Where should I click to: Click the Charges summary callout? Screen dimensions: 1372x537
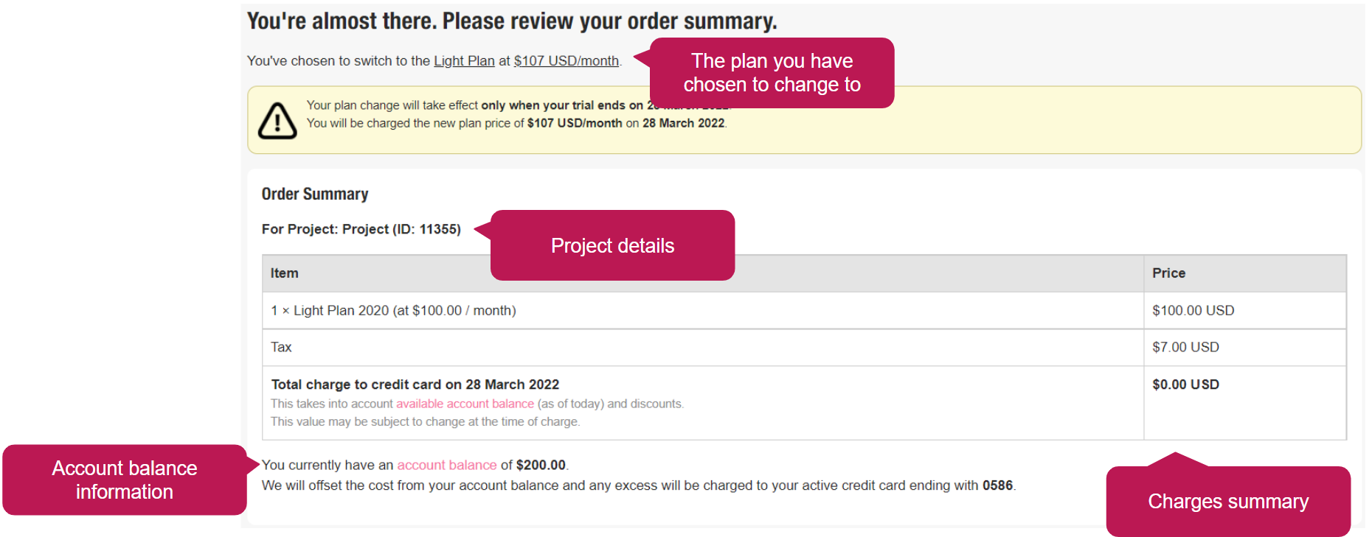[1228, 501]
